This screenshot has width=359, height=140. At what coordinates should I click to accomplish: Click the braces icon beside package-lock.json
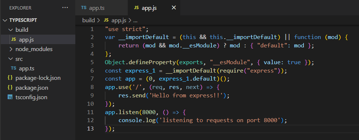pyautogui.click(x=10, y=78)
